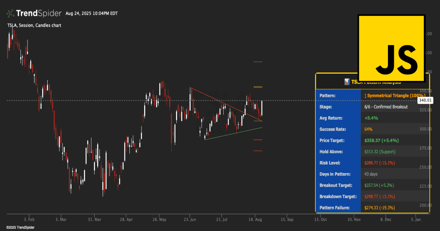Click the Success Rate 64% indicator

(x=369, y=129)
